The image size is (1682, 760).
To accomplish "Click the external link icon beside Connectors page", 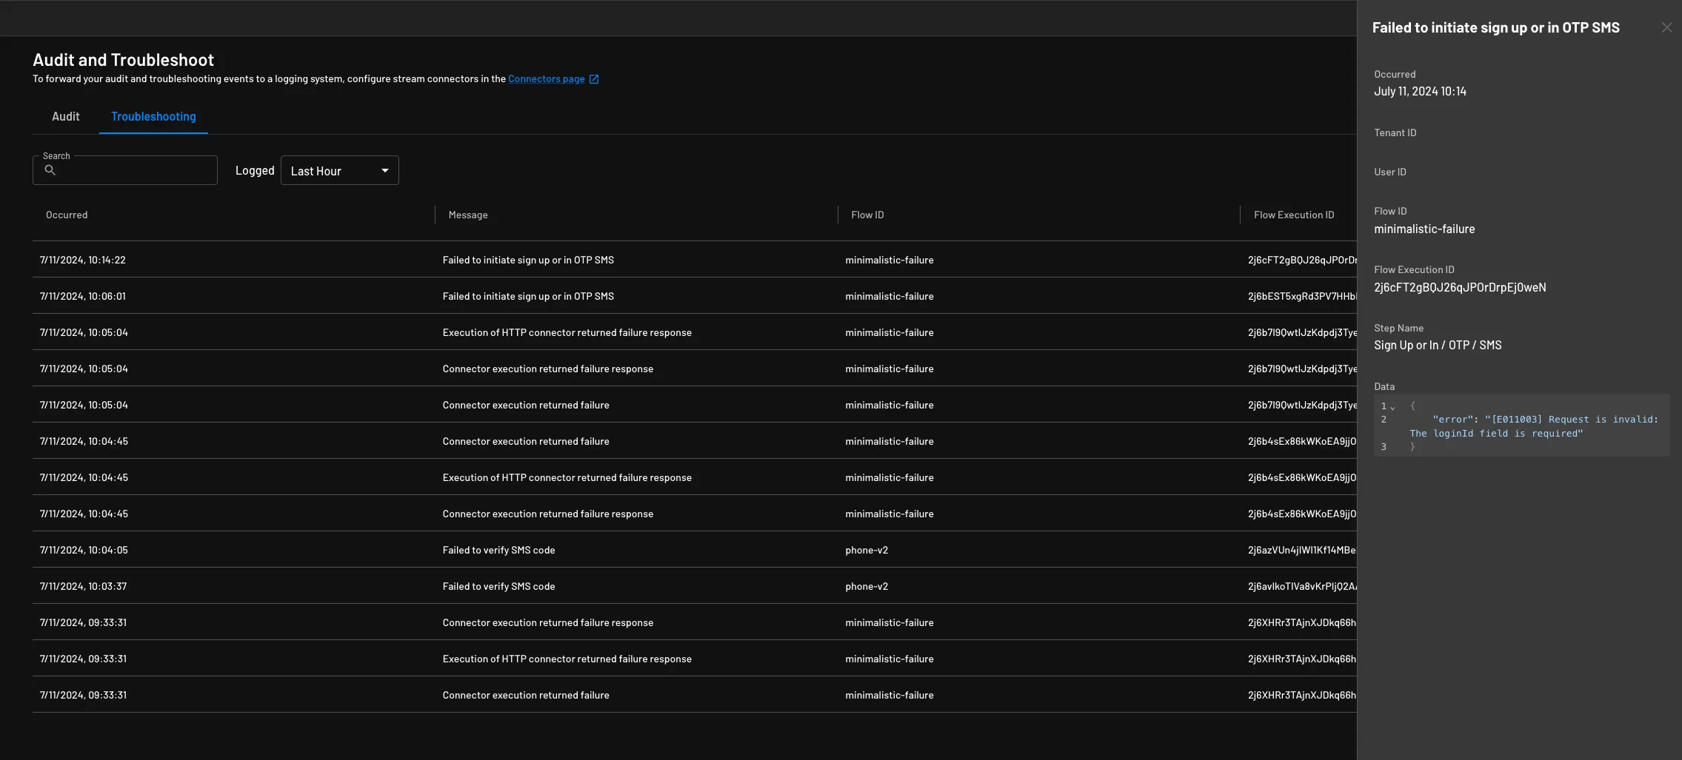I will pos(593,78).
